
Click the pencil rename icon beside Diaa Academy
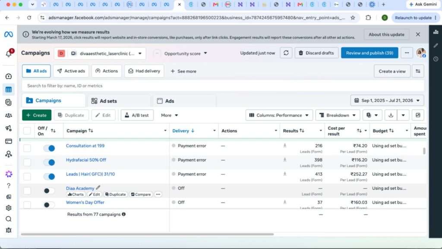click(x=98, y=188)
